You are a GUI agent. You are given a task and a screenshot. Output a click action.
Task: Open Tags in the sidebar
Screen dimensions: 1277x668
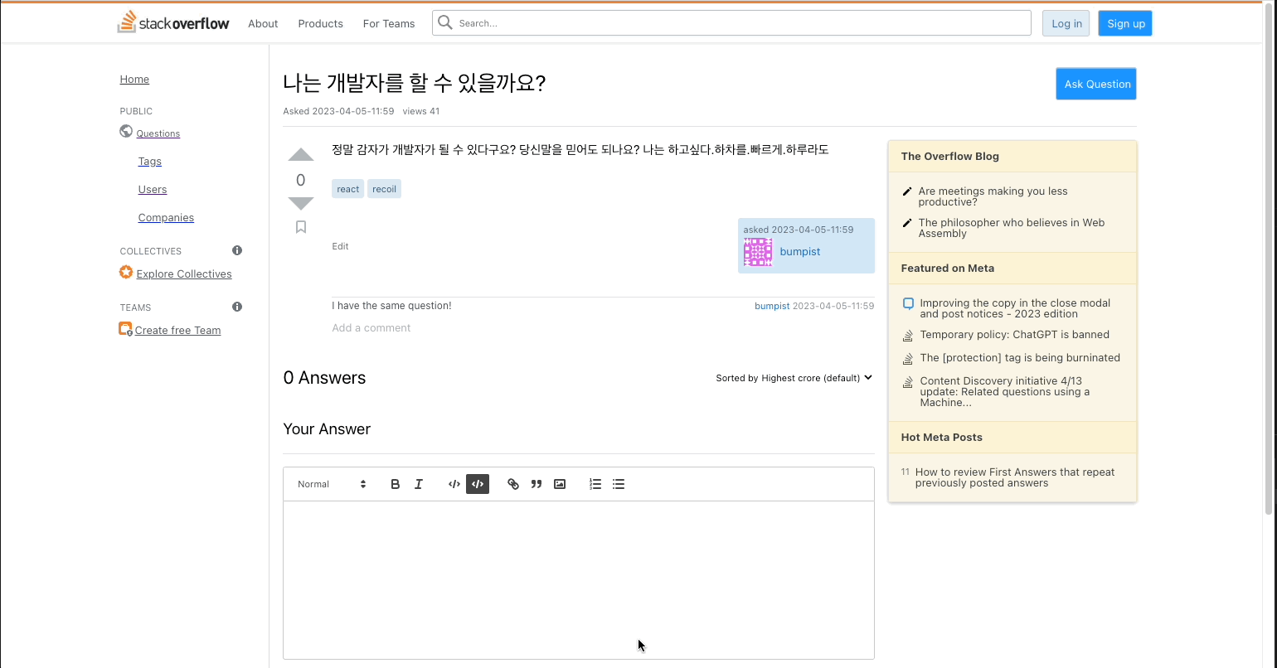point(150,162)
